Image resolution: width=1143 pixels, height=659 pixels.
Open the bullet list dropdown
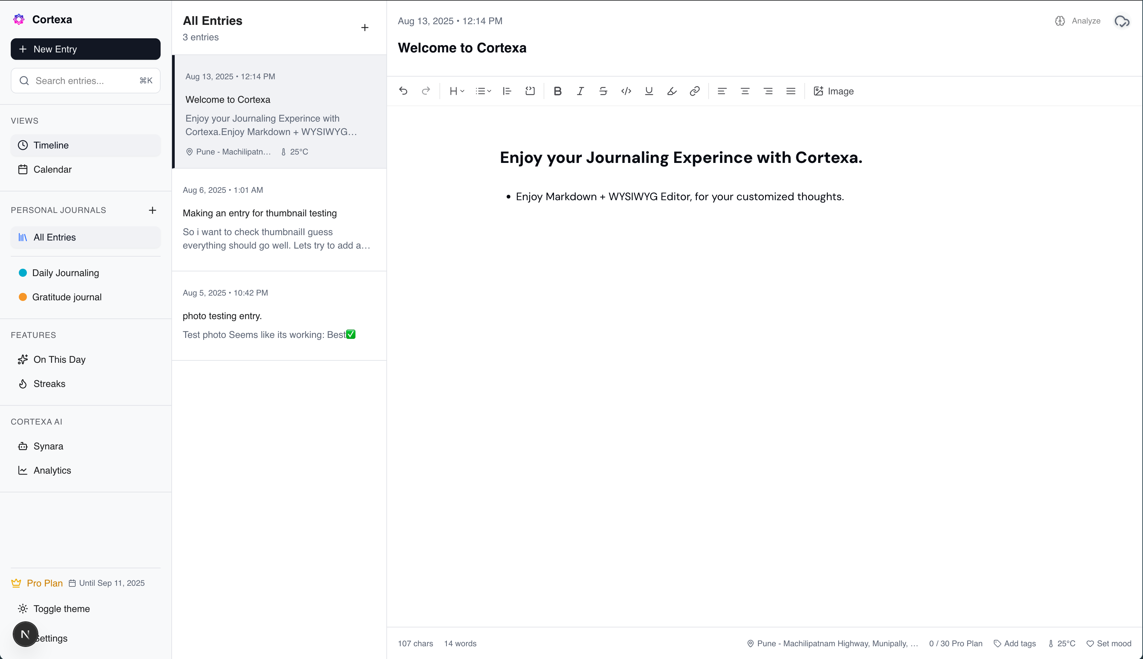pyautogui.click(x=482, y=91)
